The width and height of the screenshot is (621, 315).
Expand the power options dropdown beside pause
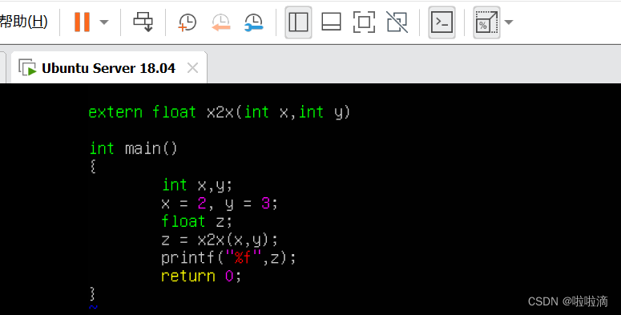point(103,22)
